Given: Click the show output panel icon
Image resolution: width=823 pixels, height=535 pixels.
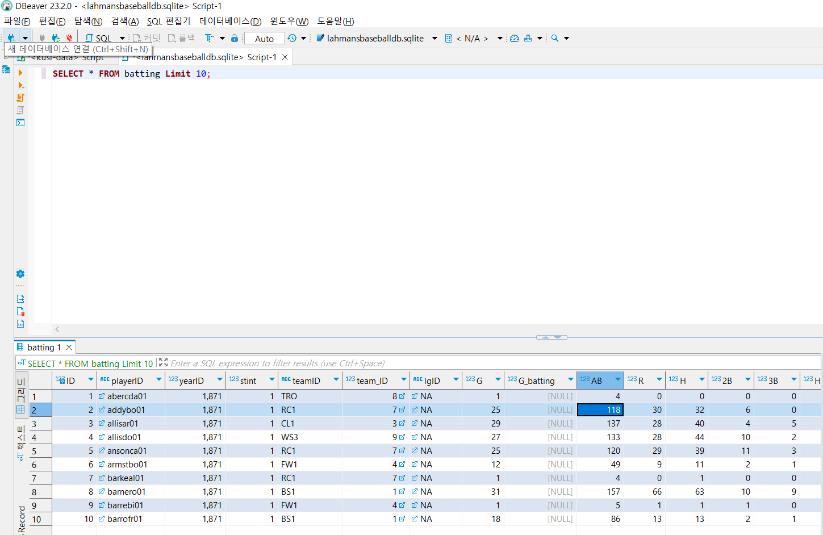Looking at the screenshot, I should (20, 299).
